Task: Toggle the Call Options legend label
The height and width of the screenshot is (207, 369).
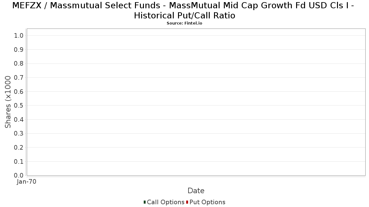Action: tap(166, 202)
